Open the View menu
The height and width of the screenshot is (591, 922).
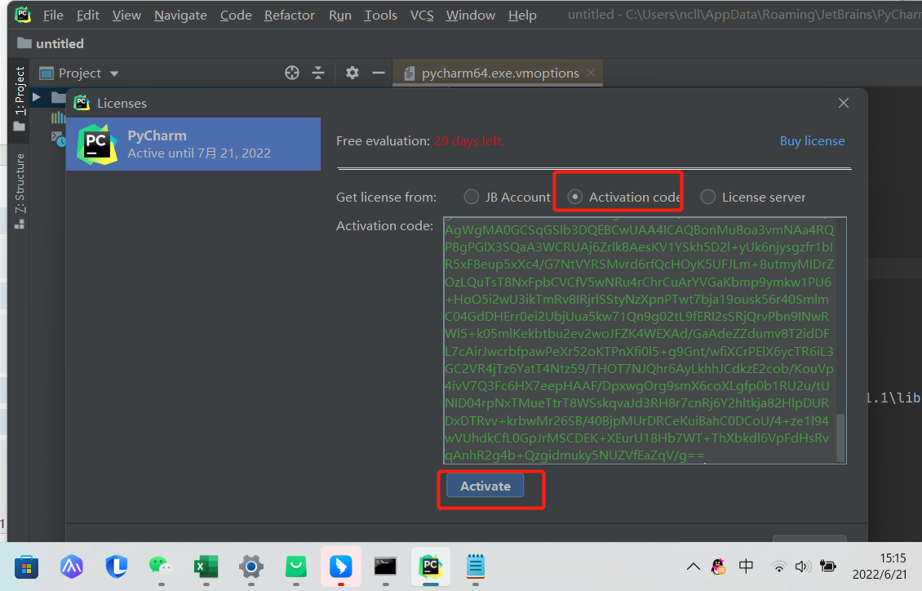tap(126, 16)
